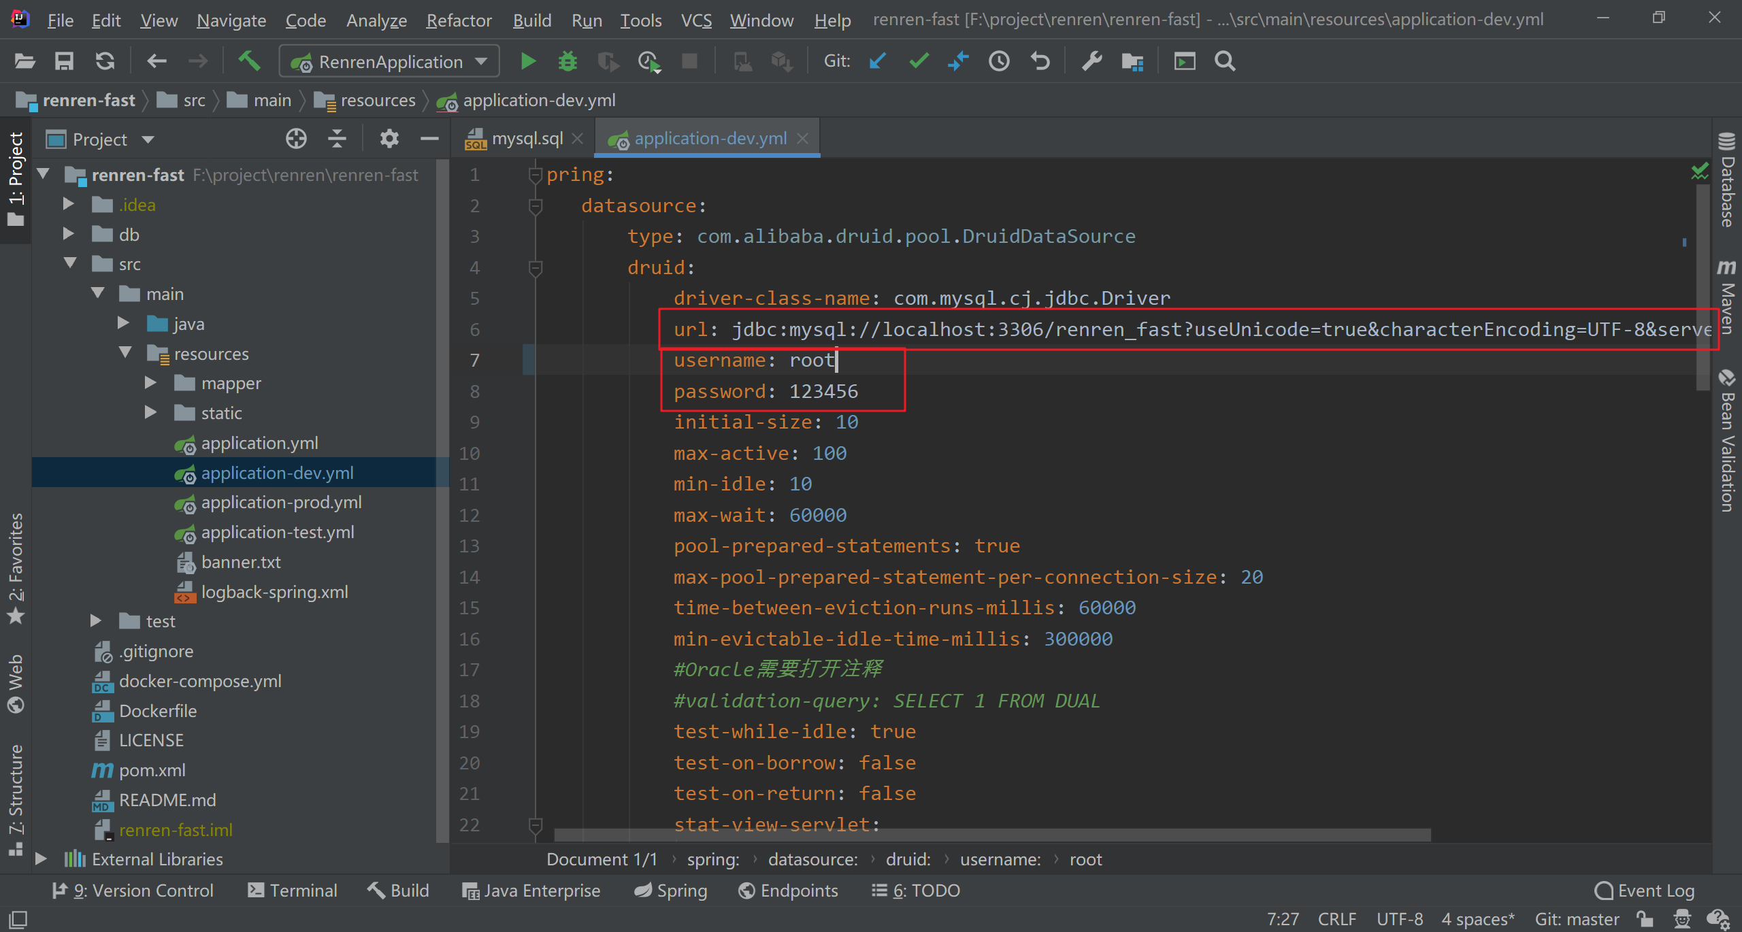Expand the .idea folder
The image size is (1742, 932).
tap(68, 204)
